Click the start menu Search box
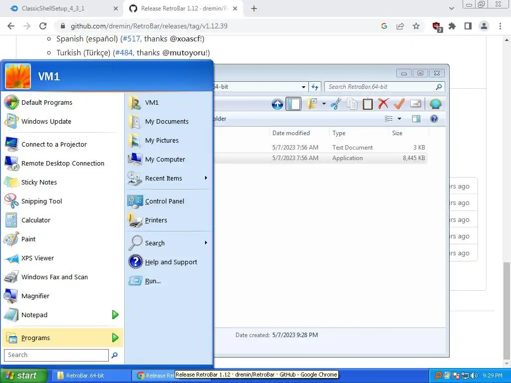The image size is (511, 383). (x=56, y=355)
